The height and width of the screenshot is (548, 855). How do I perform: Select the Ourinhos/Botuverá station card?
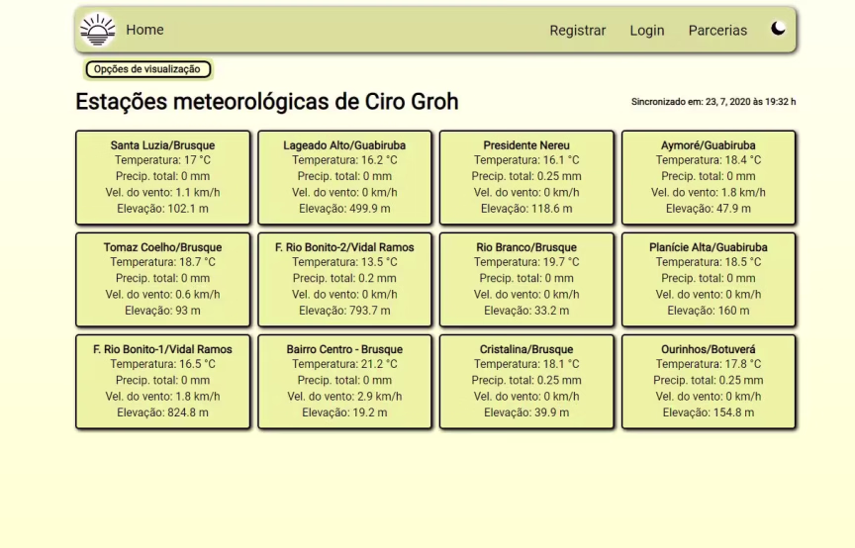[x=709, y=381]
